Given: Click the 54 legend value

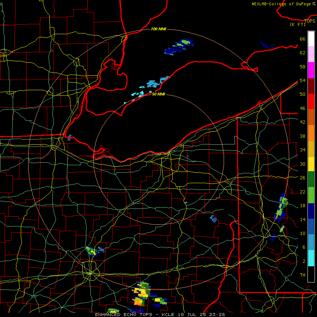Looking at the screenshot, I should coord(303,80).
